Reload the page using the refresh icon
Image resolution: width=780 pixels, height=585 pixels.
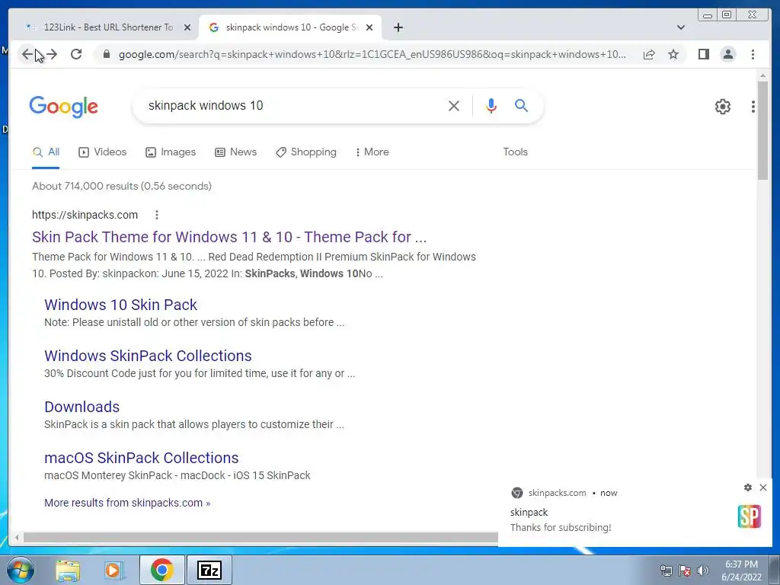point(76,54)
